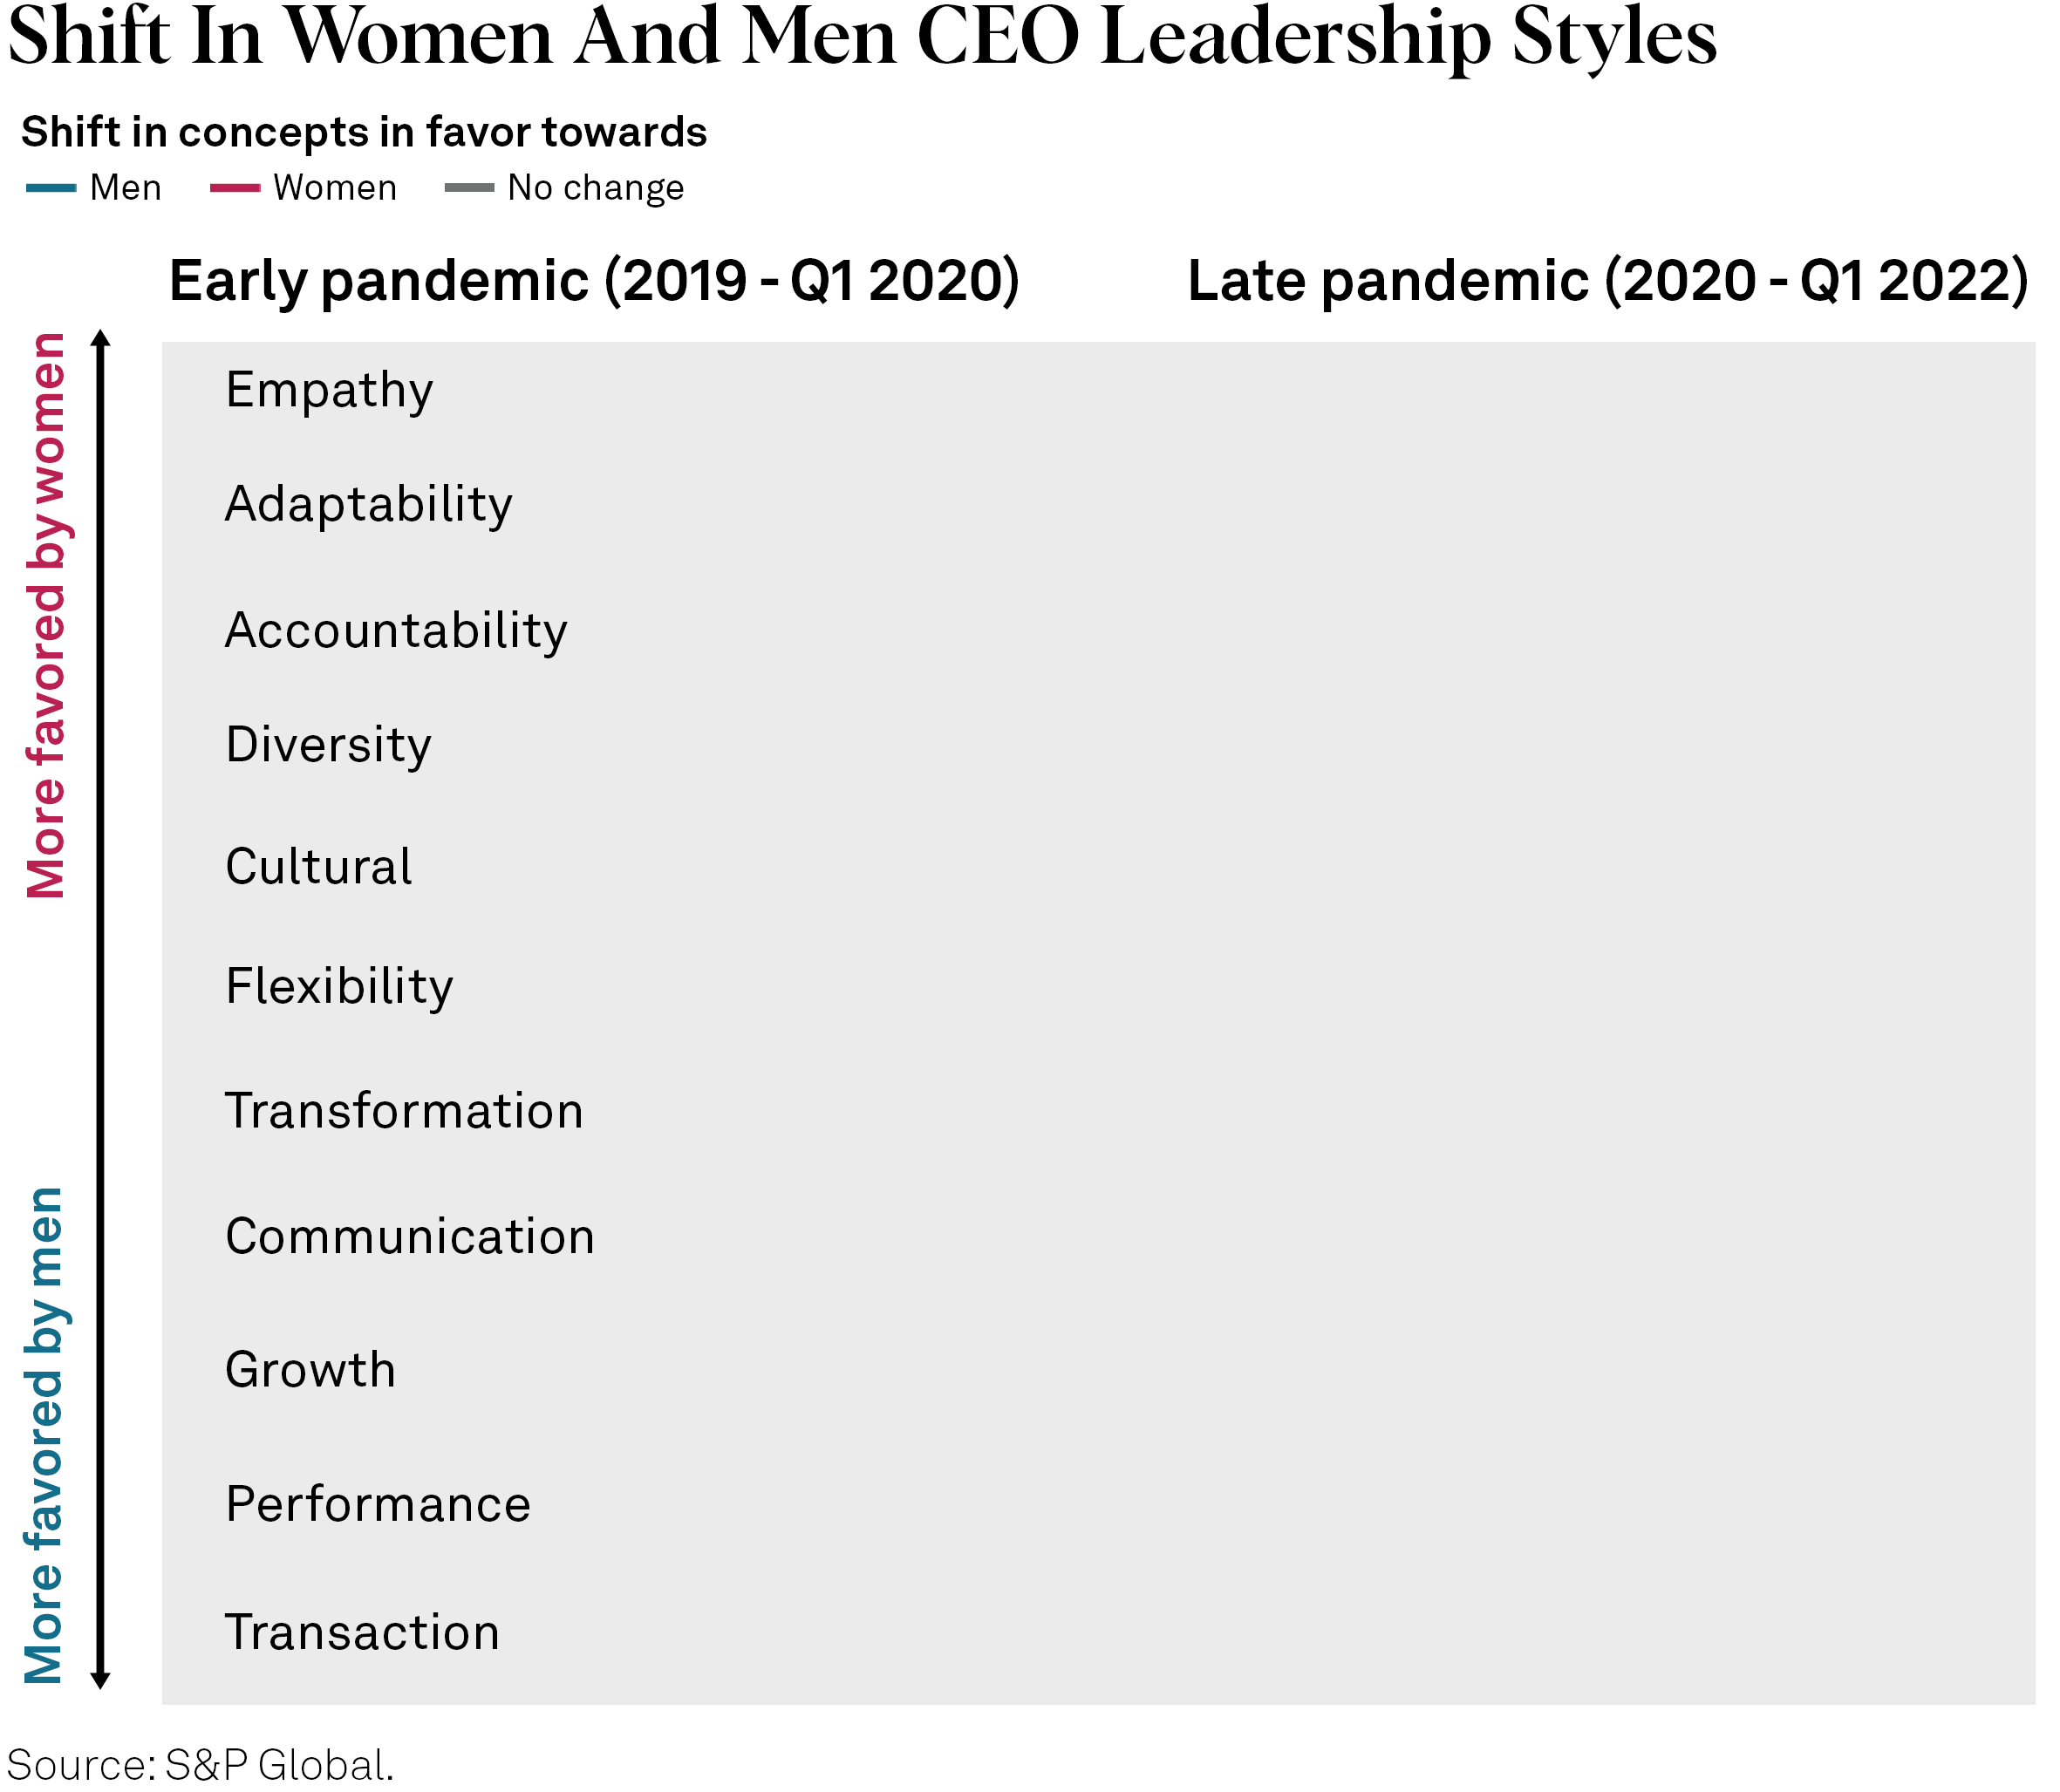The image size is (2060, 1792).
Task: Click the Empathy concept label
Action: (329, 391)
